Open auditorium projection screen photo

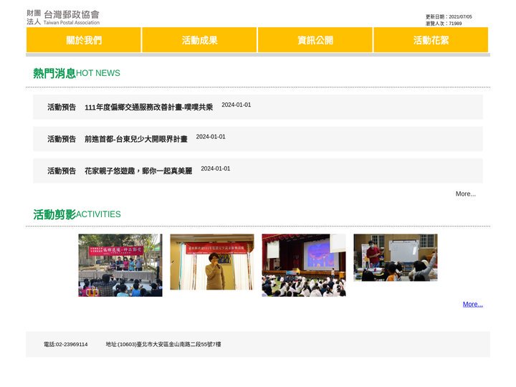pos(304,265)
